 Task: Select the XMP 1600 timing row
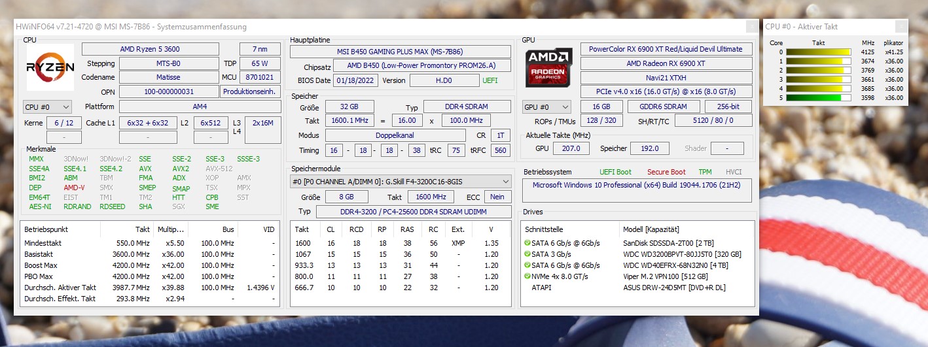401,243
